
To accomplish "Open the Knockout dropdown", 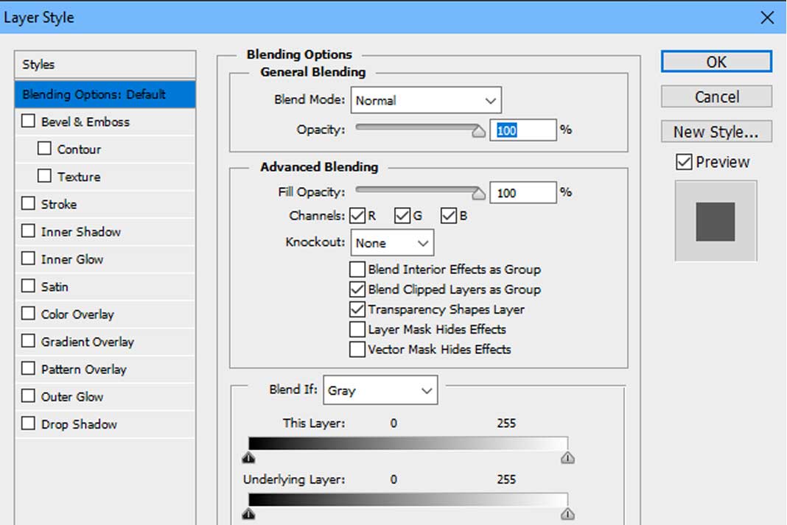I will [392, 242].
